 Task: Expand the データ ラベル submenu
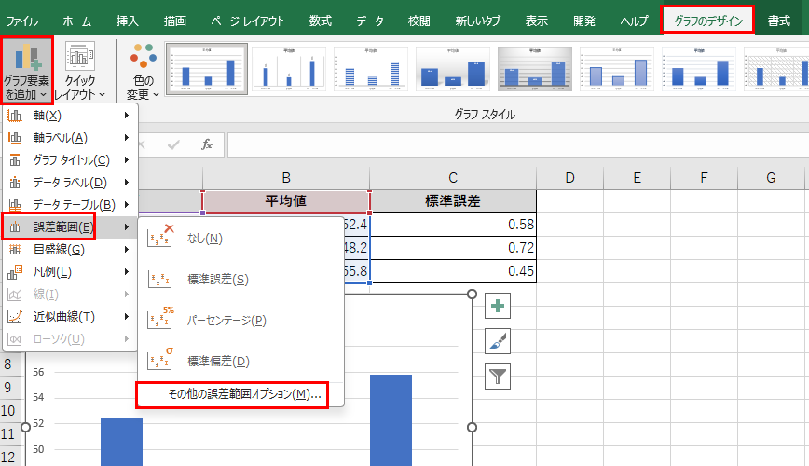pyautogui.click(x=69, y=183)
